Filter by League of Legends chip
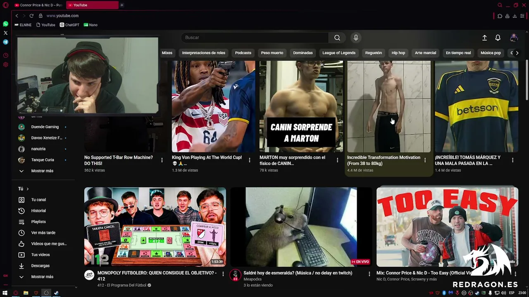Image resolution: width=529 pixels, height=297 pixels. click(339, 53)
